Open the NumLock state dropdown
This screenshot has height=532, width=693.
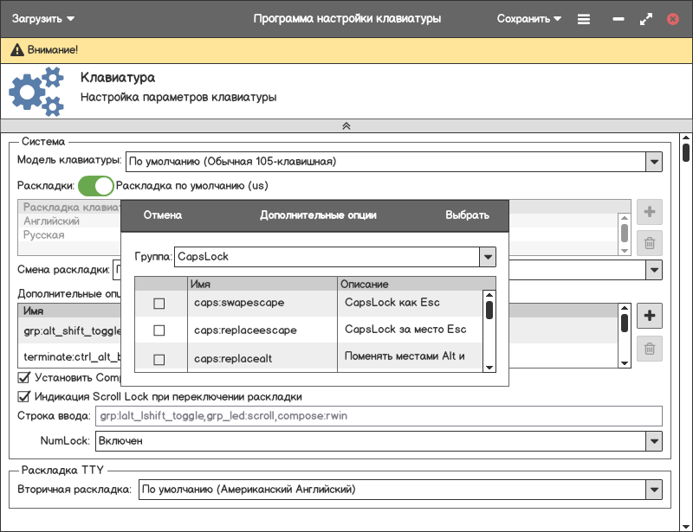653,440
